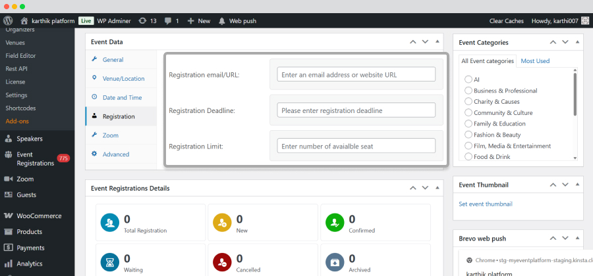Select Community & Culture category
Screen dimensions: 593x276
[x=468, y=112]
